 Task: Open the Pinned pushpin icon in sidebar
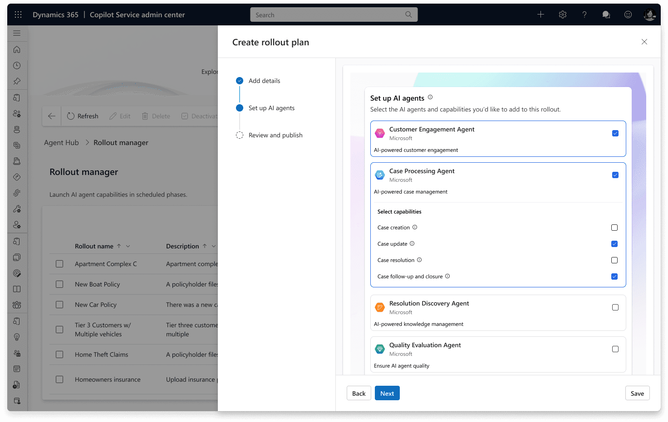coord(17,82)
